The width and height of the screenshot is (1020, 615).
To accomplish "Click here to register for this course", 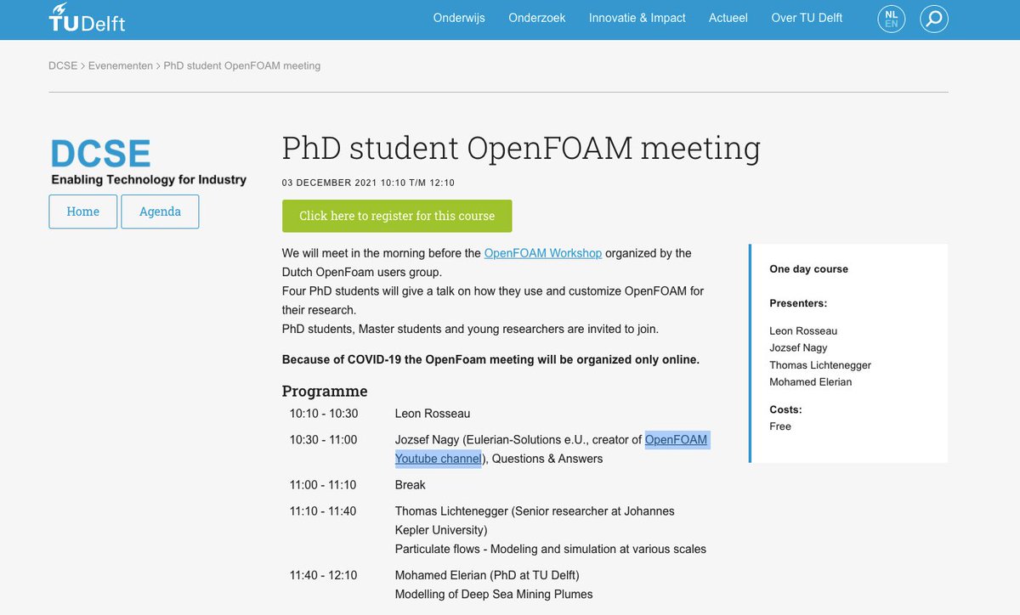I will [397, 216].
